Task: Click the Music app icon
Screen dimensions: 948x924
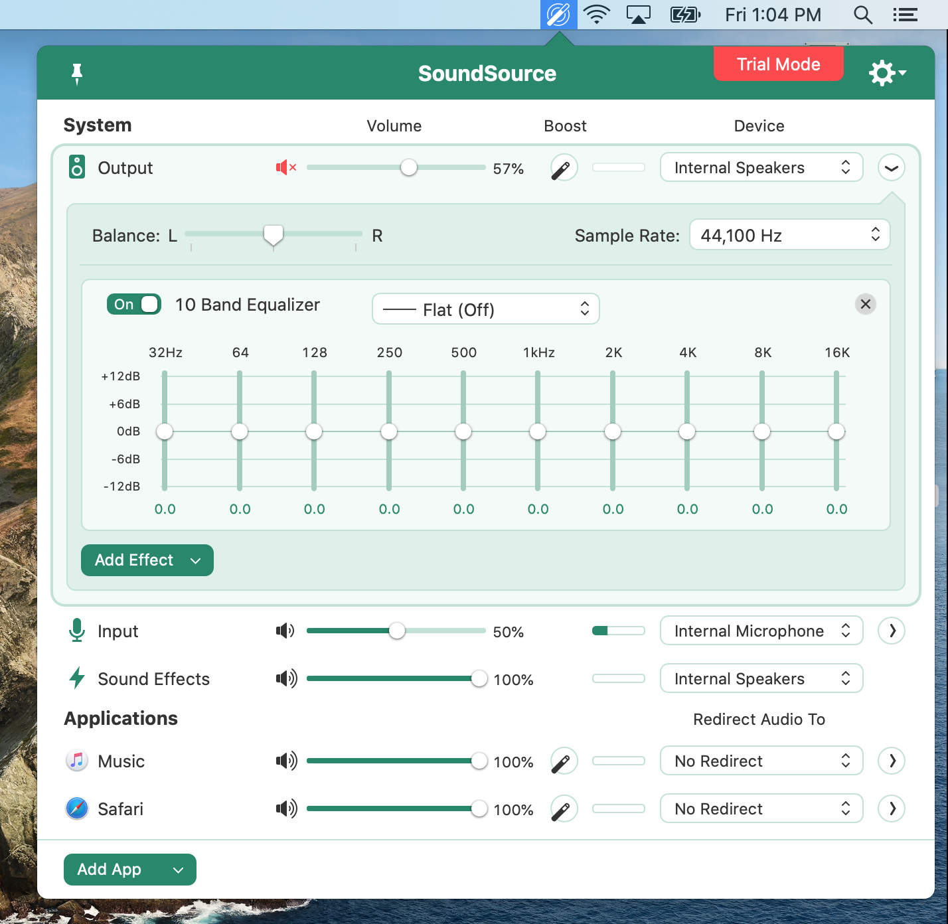Action: coord(77,761)
